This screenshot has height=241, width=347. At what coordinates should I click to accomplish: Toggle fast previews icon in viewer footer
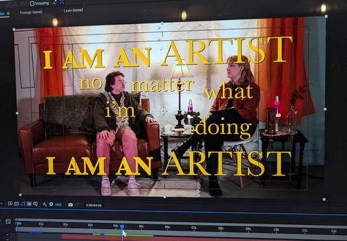[10, 204]
